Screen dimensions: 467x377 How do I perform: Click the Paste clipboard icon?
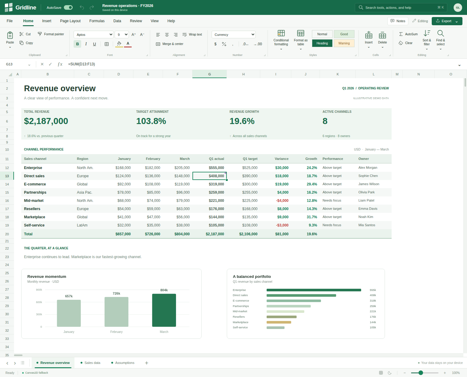(10, 35)
